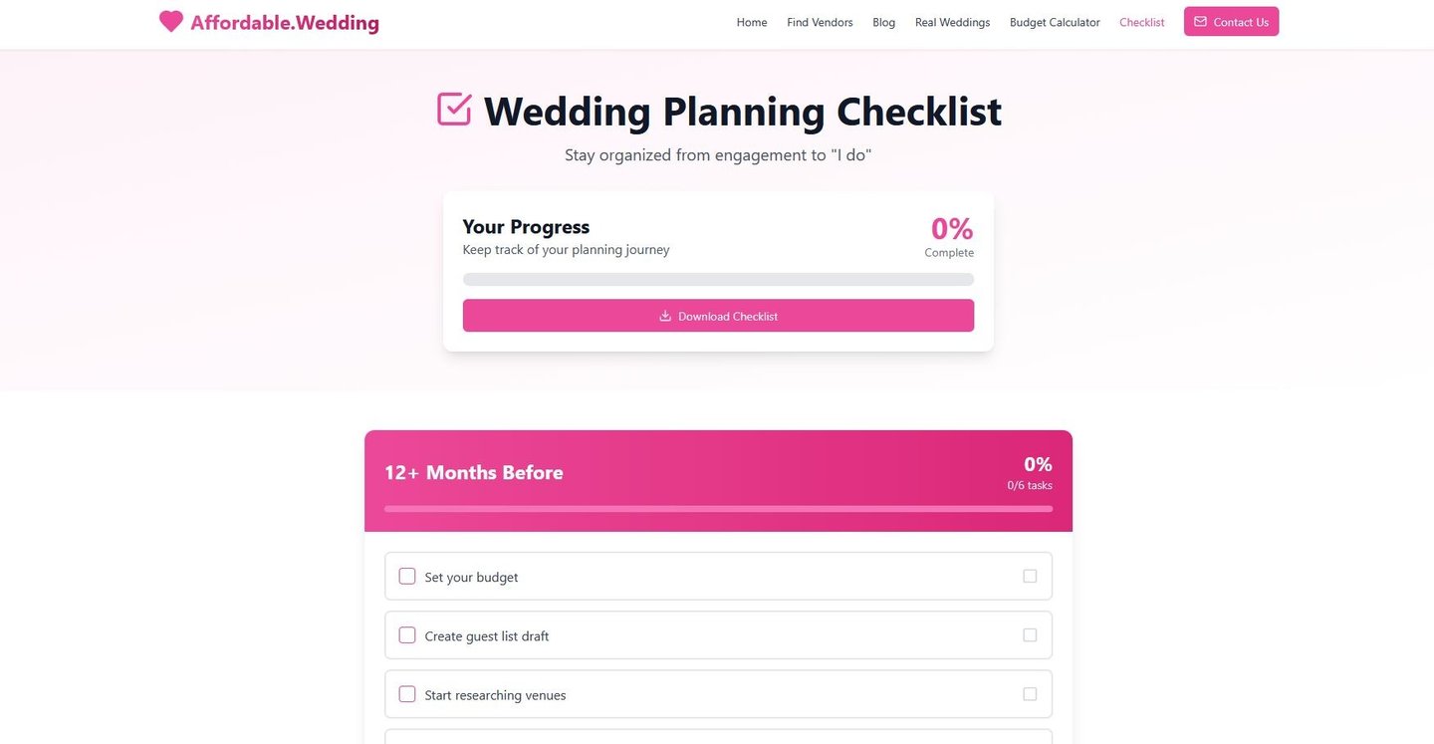This screenshot has width=1434, height=744.
Task: Open the Blog link
Action: [x=883, y=22]
